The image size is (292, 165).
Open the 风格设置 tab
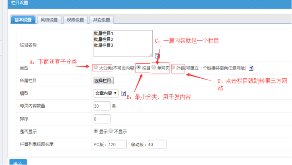pos(49,20)
